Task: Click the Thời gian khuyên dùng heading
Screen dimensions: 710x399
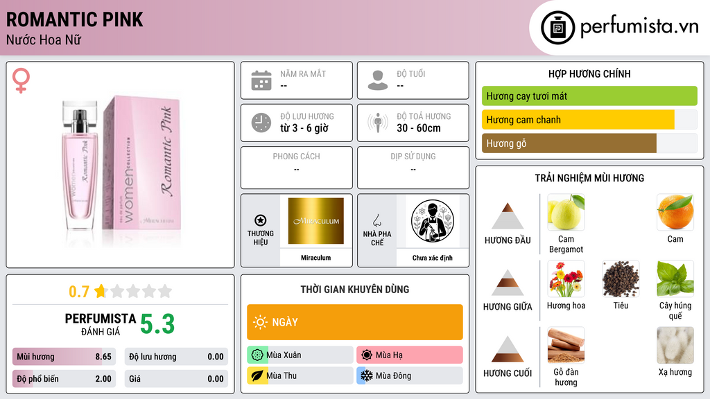Action: (355, 290)
